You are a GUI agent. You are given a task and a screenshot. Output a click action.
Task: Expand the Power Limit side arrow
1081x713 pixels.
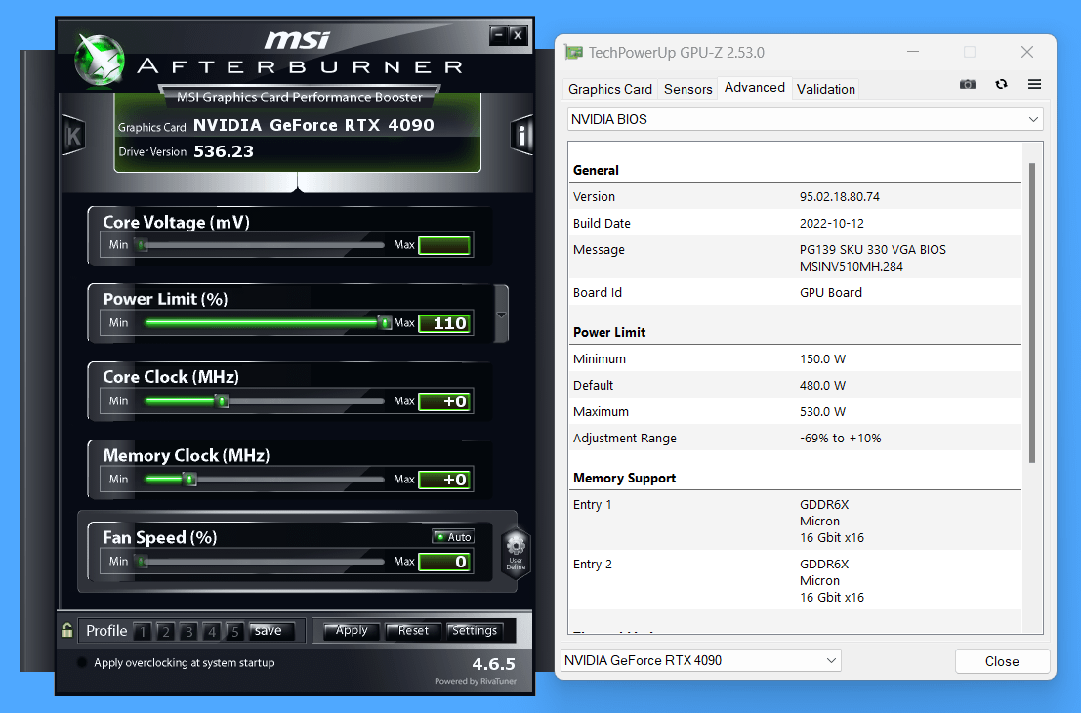[501, 314]
